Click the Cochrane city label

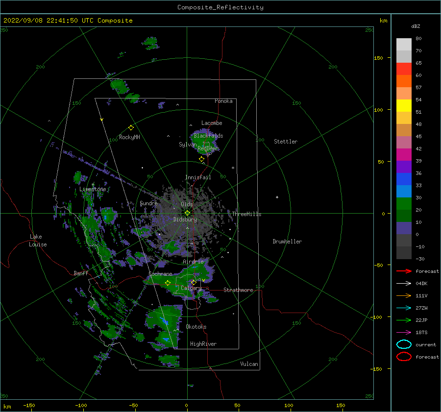coord(160,274)
